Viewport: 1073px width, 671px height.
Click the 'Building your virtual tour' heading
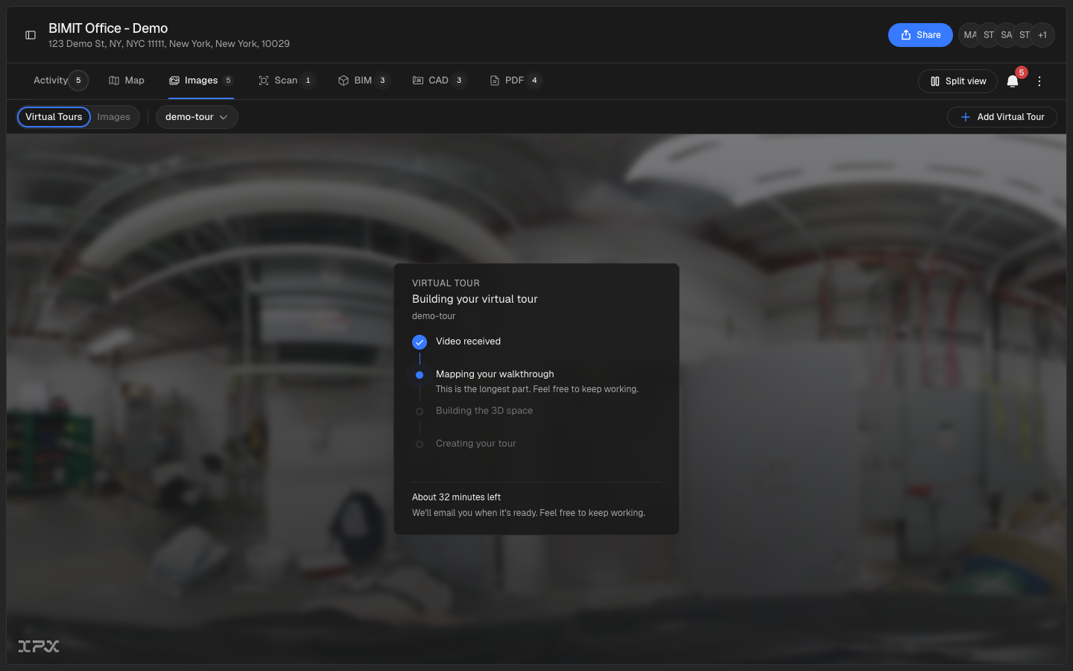[x=475, y=299]
